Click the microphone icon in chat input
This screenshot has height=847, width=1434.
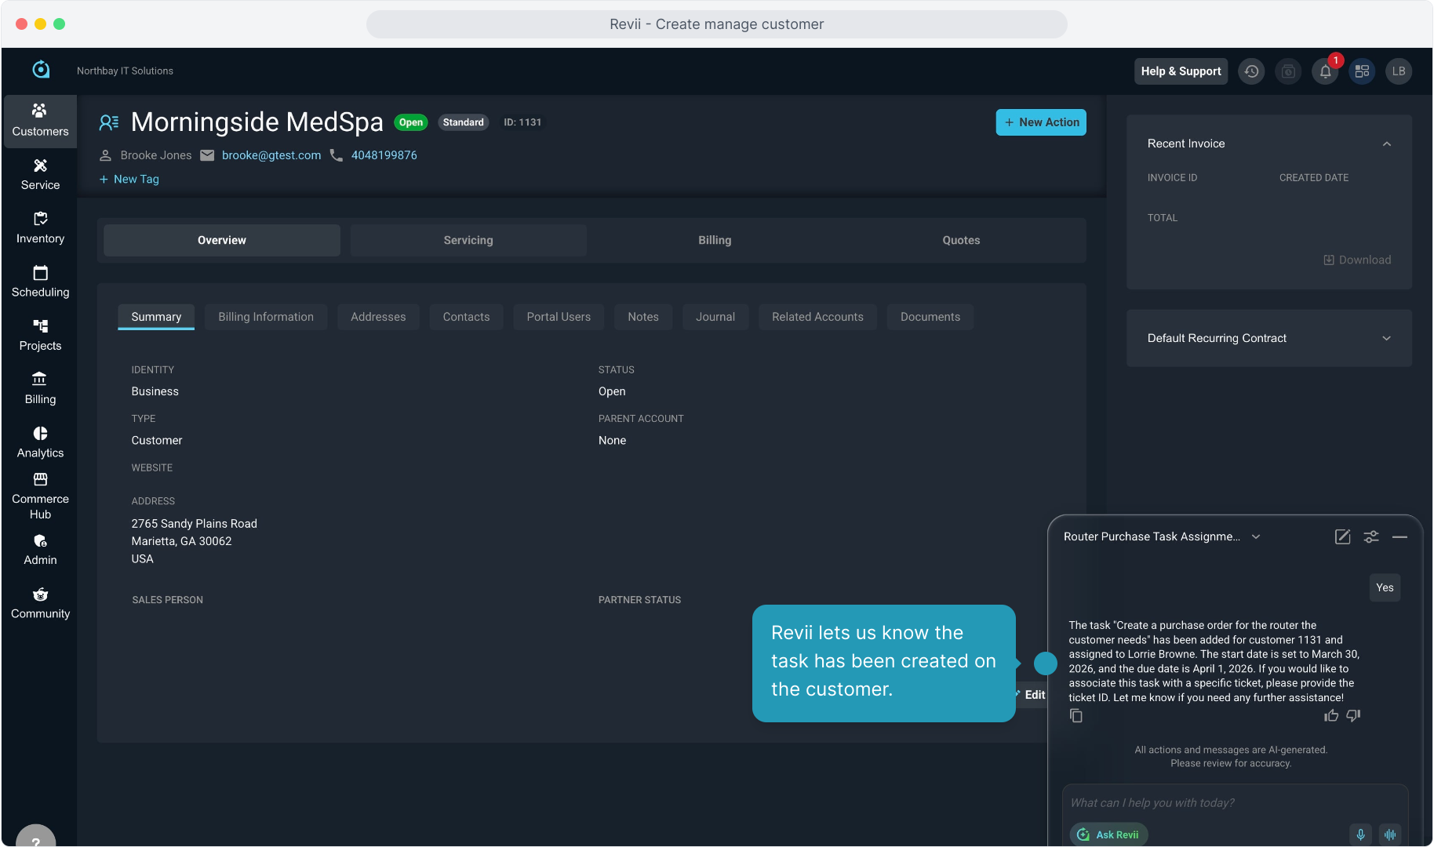coord(1360,834)
